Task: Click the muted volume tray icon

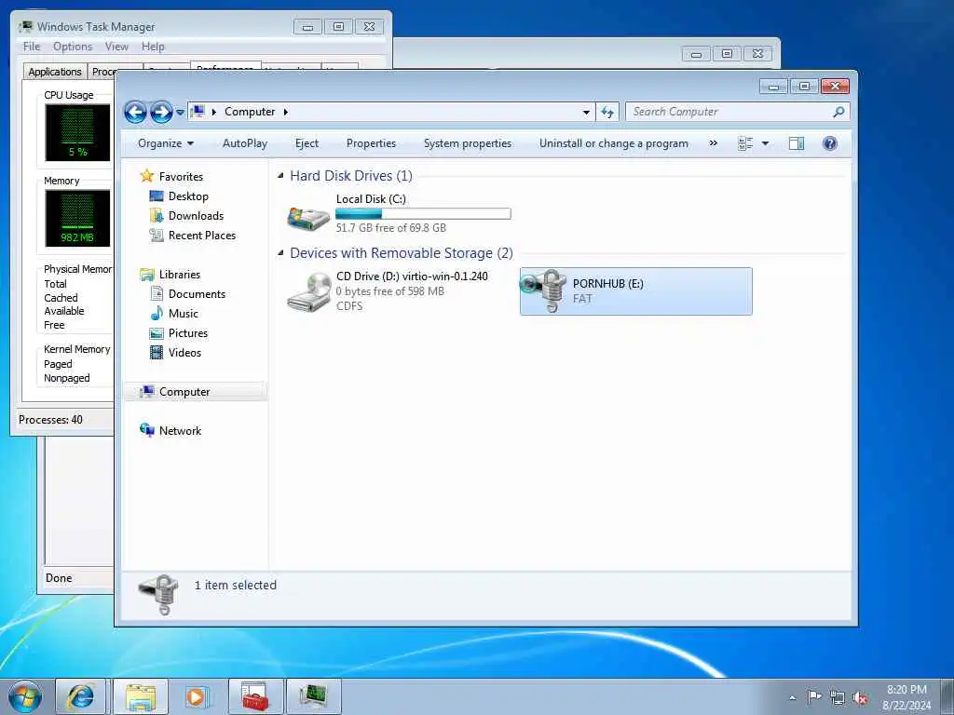Action: 860,697
